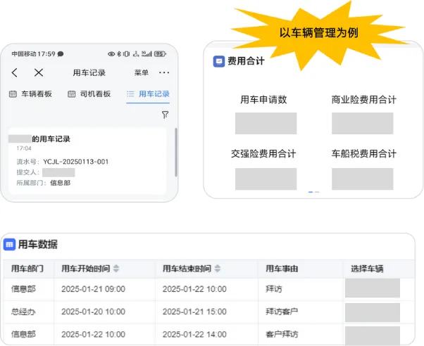Click the 用车数据 table icon
The height and width of the screenshot is (346, 424).
tap(9, 245)
